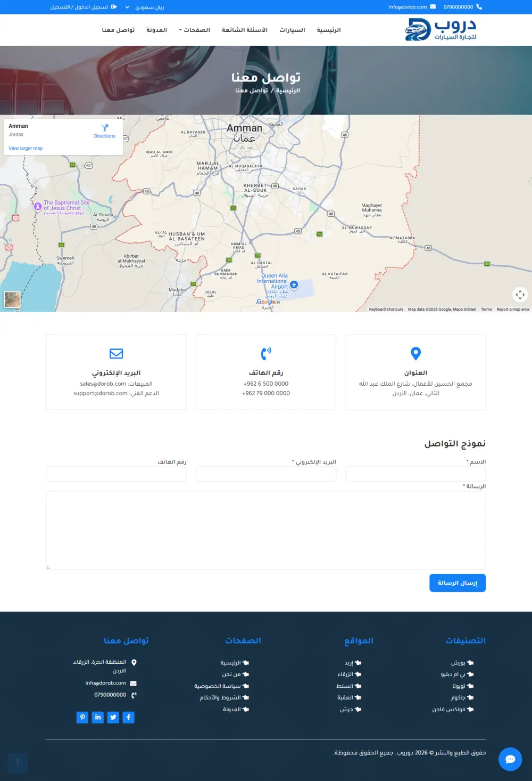
Task: Click Directions on the Amman map card
Action: [x=104, y=132]
